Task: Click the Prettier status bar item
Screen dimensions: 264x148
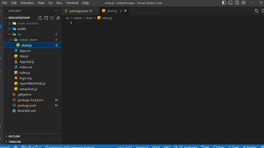Action: 250,147
